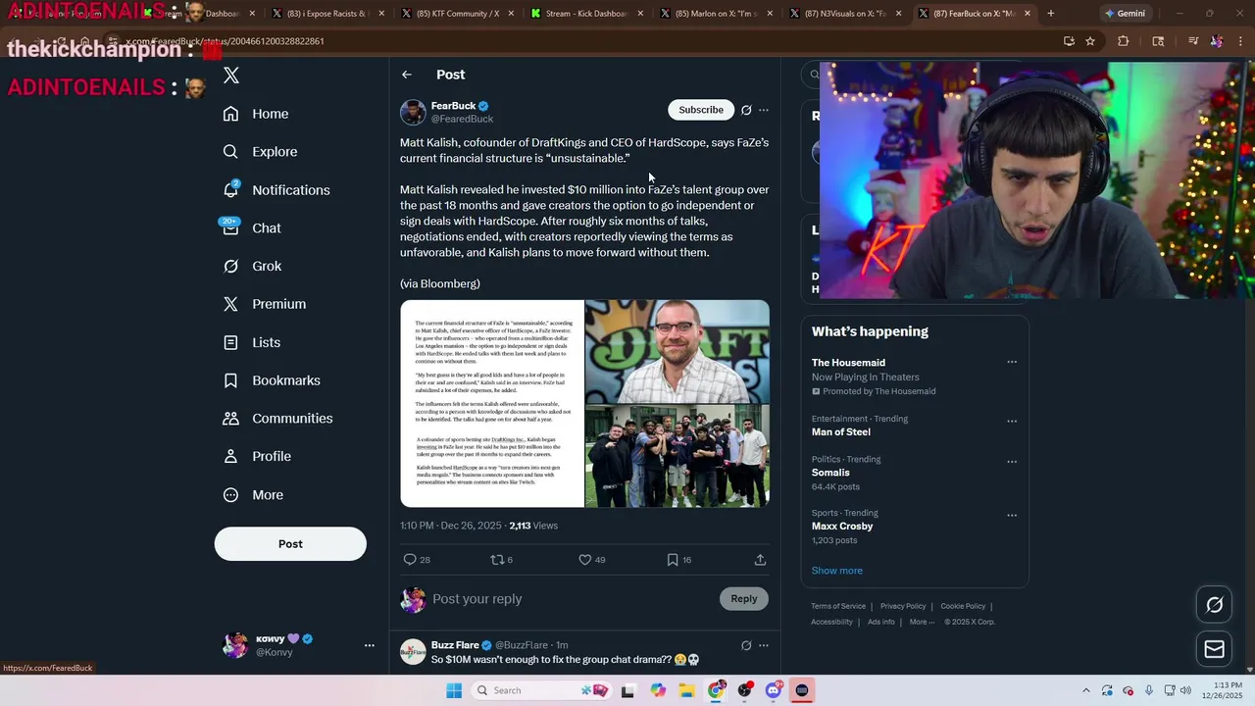Open Discord from taskbar
The width and height of the screenshot is (1255, 706).
pyautogui.click(x=774, y=690)
